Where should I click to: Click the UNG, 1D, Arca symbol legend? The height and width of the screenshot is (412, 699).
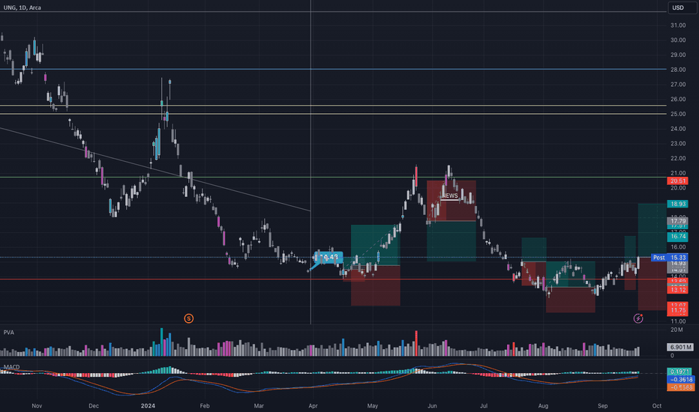pyautogui.click(x=22, y=7)
